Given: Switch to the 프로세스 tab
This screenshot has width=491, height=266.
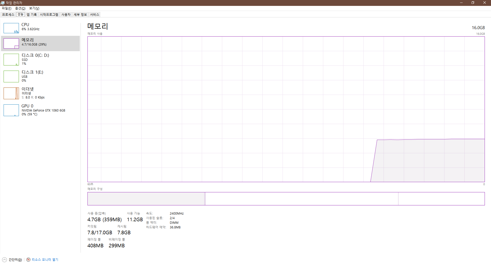Looking at the screenshot, I should click(x=8, y=15).
